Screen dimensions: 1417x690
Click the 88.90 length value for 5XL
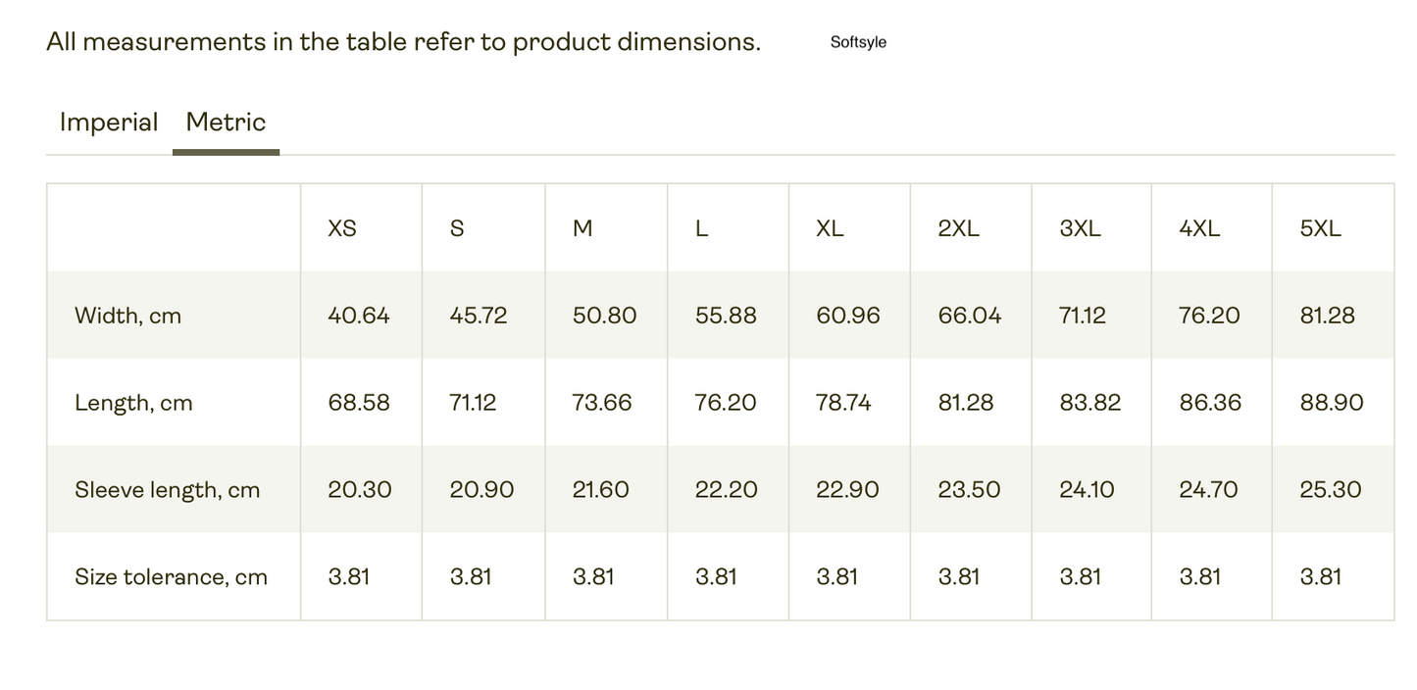[1332, 403]
